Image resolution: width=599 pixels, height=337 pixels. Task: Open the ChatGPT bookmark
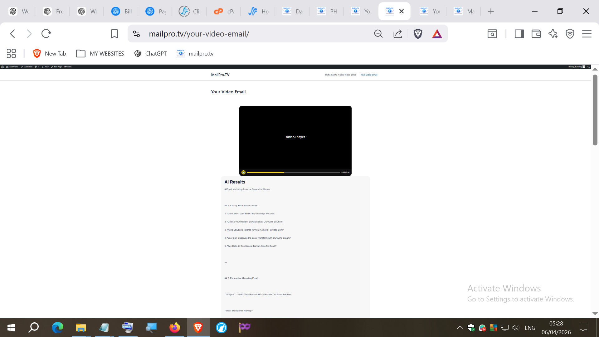point(151,54)
